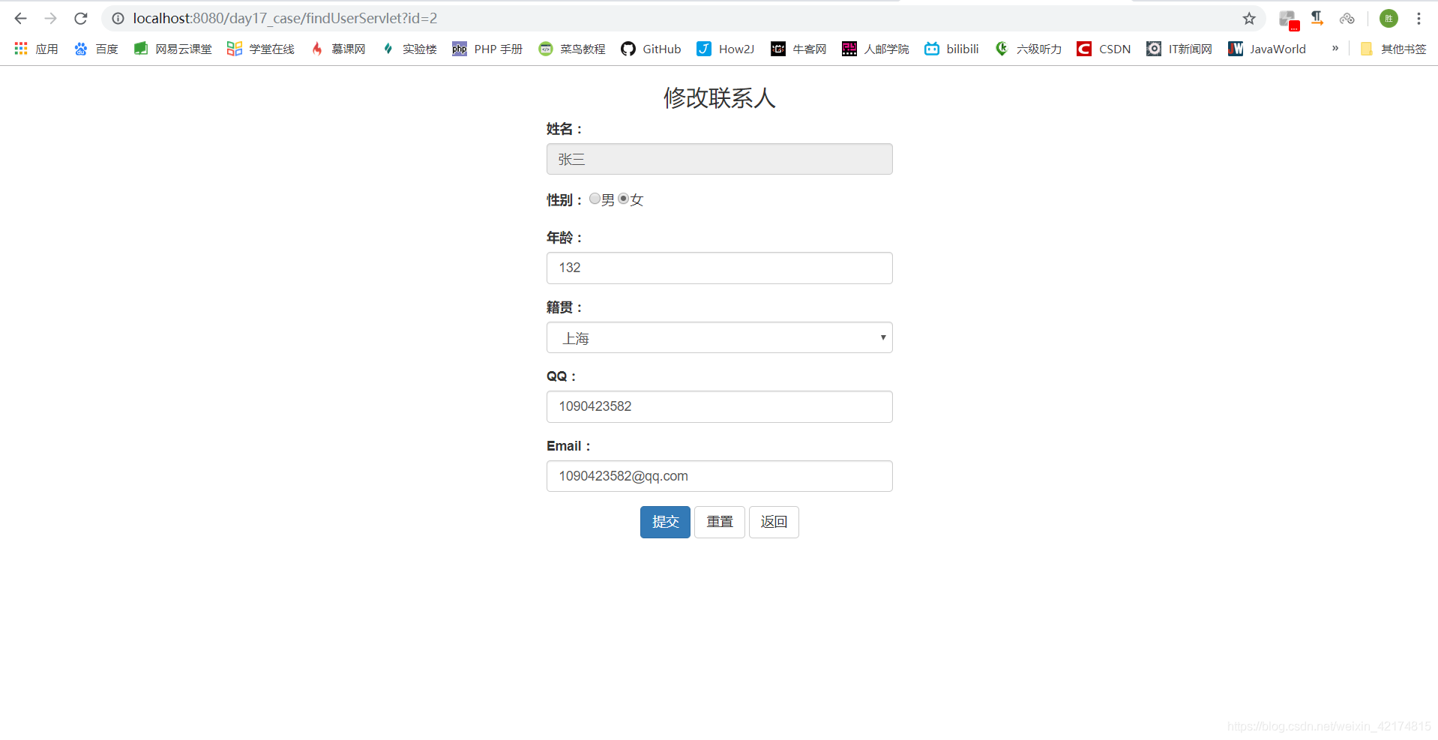Show more bookmarks via the chevron

point(1335,48)
